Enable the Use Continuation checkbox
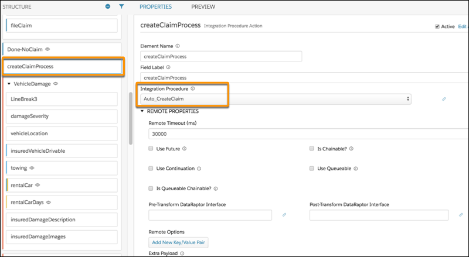 [x=151, y=169]
